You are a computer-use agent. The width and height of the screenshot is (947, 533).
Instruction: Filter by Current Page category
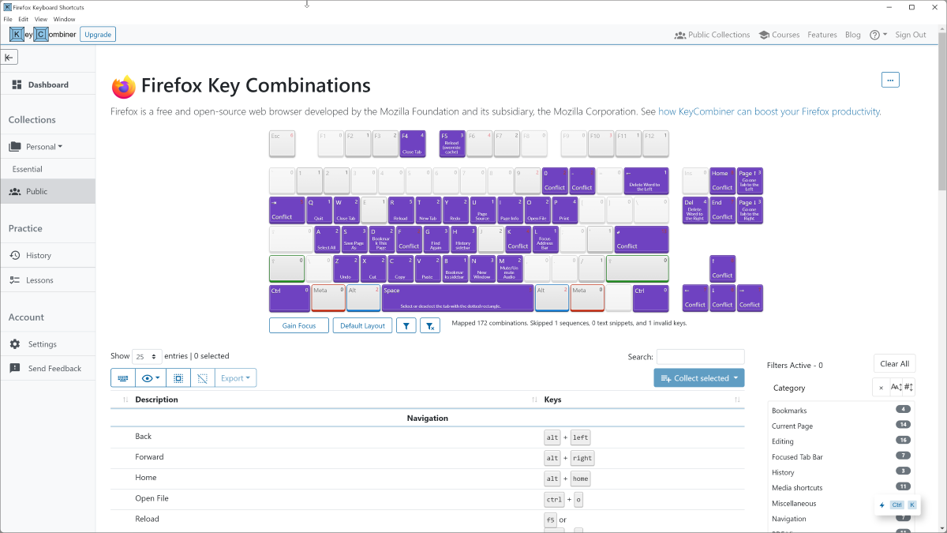tap(841, 426)
